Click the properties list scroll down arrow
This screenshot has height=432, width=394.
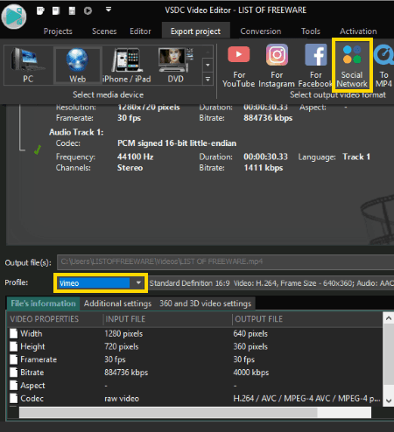point(389,401)
